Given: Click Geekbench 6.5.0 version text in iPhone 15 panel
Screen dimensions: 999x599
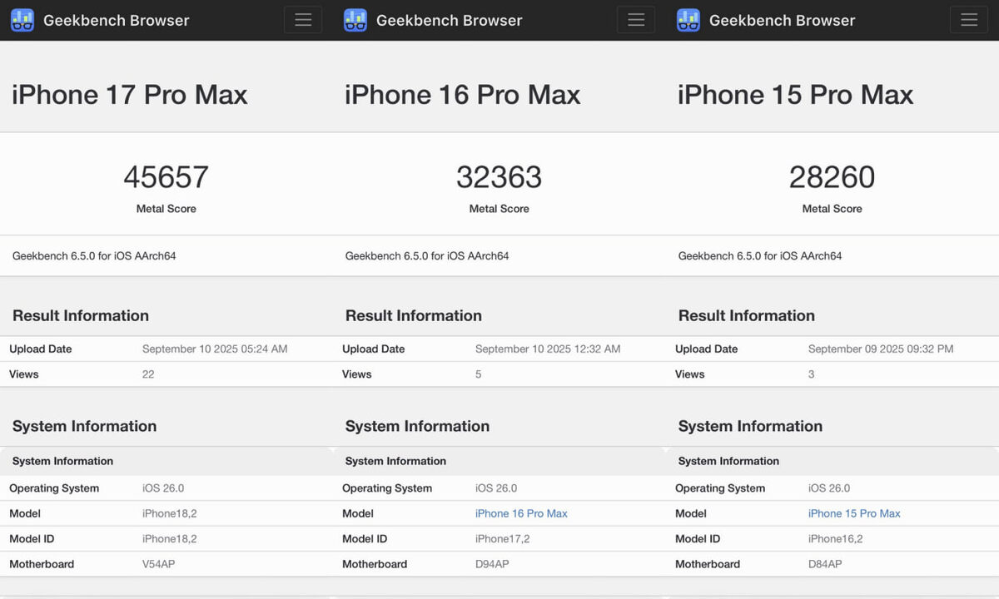Looking at the screenshot, I should pos(760,256).
